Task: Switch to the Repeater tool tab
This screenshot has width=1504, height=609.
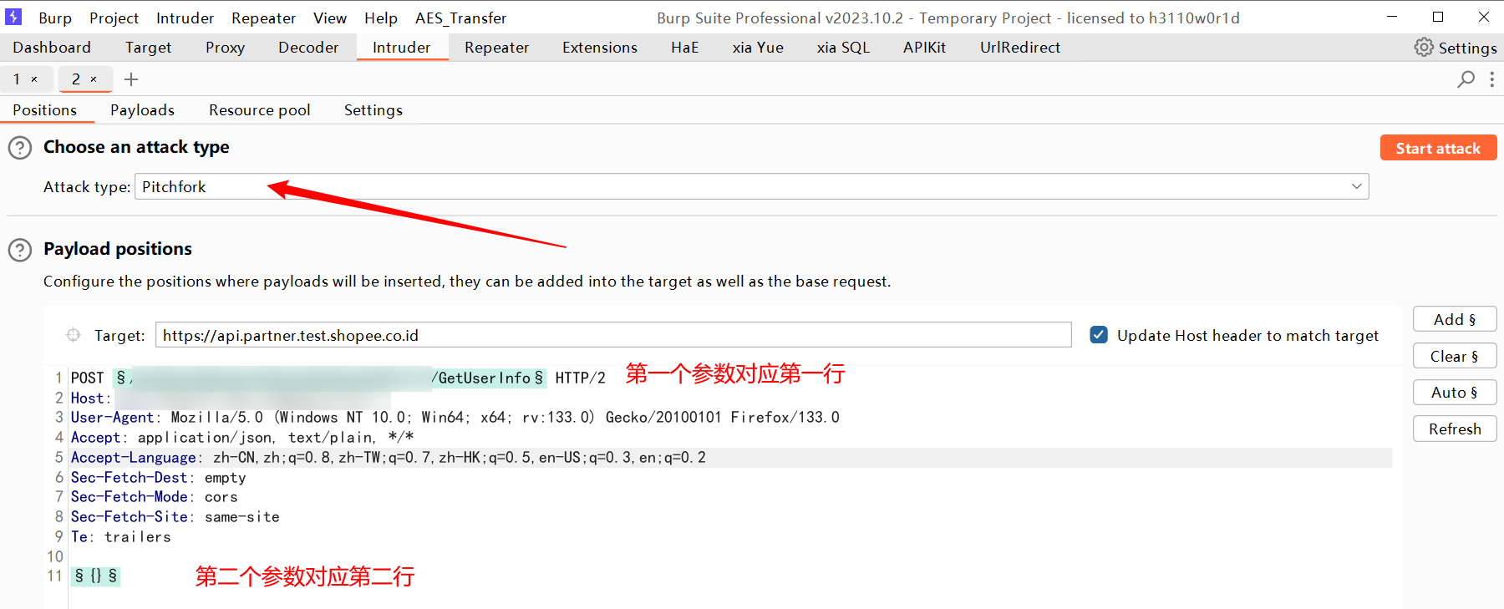Action: [496, 48]
